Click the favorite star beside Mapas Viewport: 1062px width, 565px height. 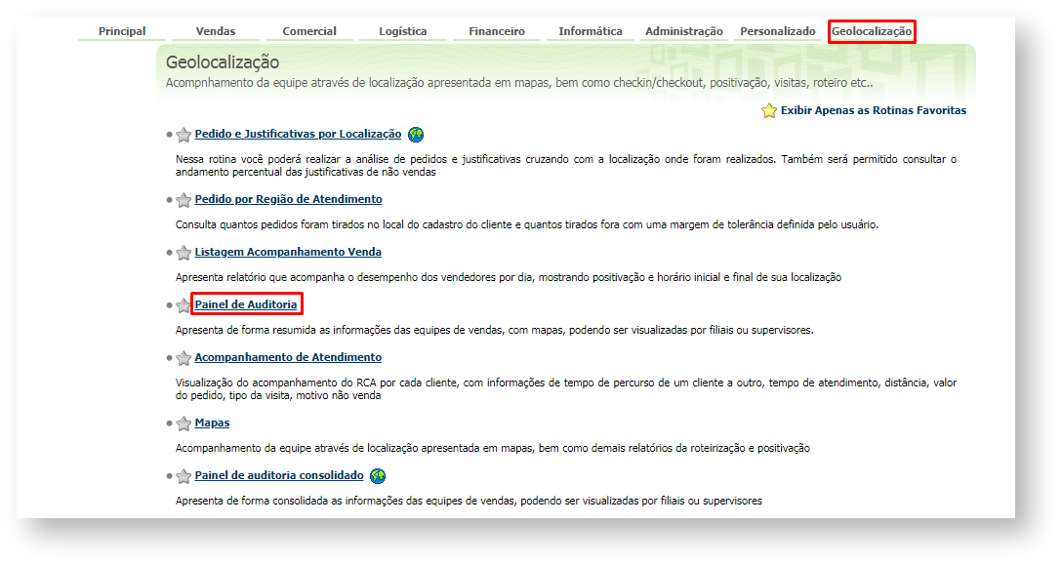coord(184,424)
